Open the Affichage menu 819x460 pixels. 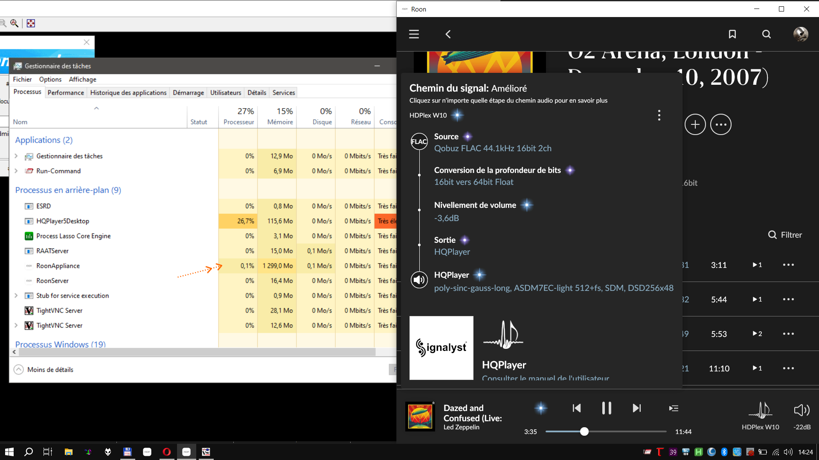pyautogui.click(x=82, y=79)
